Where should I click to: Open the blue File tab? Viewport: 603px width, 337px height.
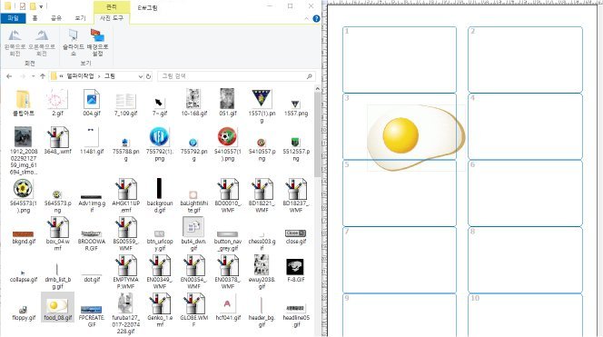tap(13, 18)
